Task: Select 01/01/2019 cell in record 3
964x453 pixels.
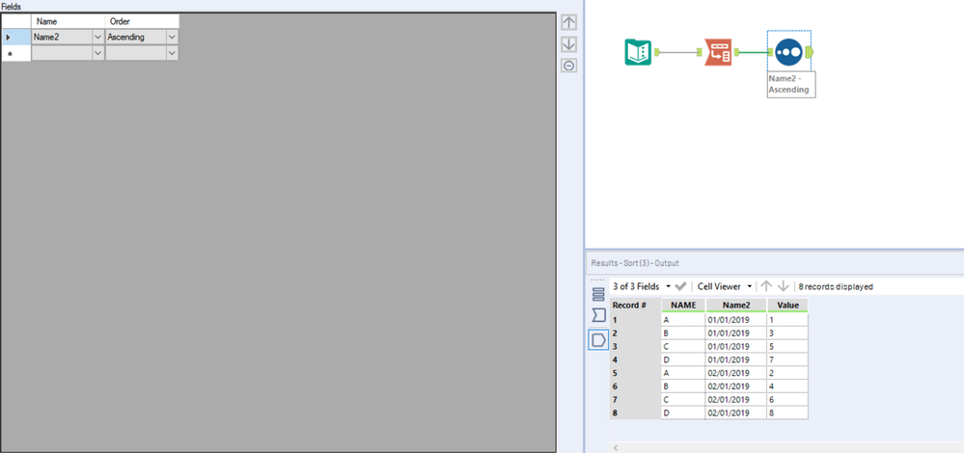Action: [x=736, y=346]
